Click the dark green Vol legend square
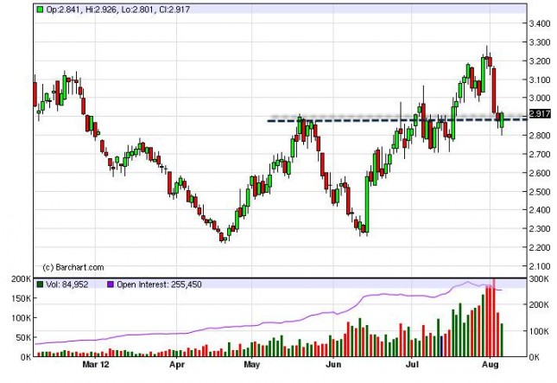The height and width of the screenshot is (383, 557). point(40,284)
